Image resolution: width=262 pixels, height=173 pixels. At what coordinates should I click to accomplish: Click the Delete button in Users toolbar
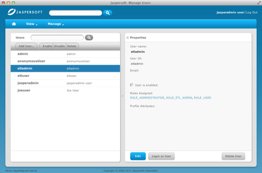click(x=72, y=46)
